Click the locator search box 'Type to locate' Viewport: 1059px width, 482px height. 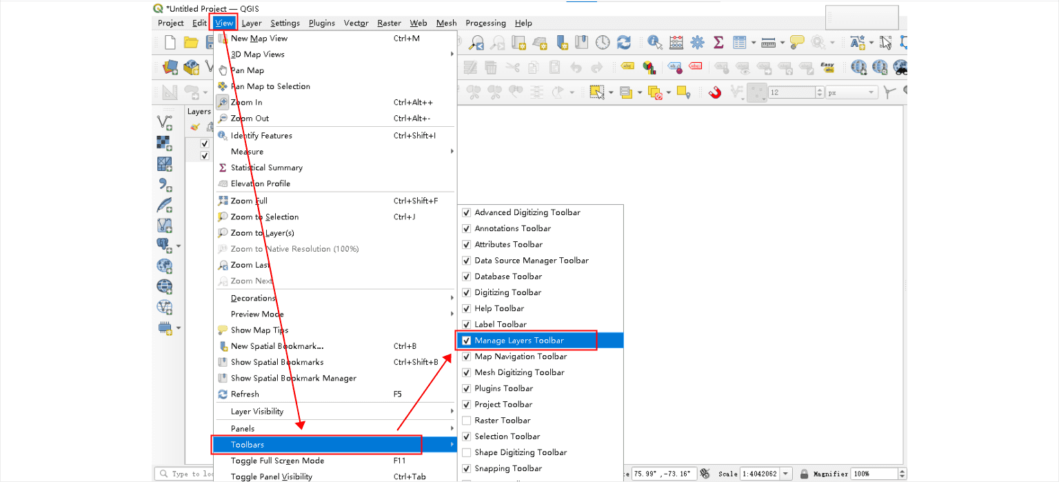(x=185, y=474)
